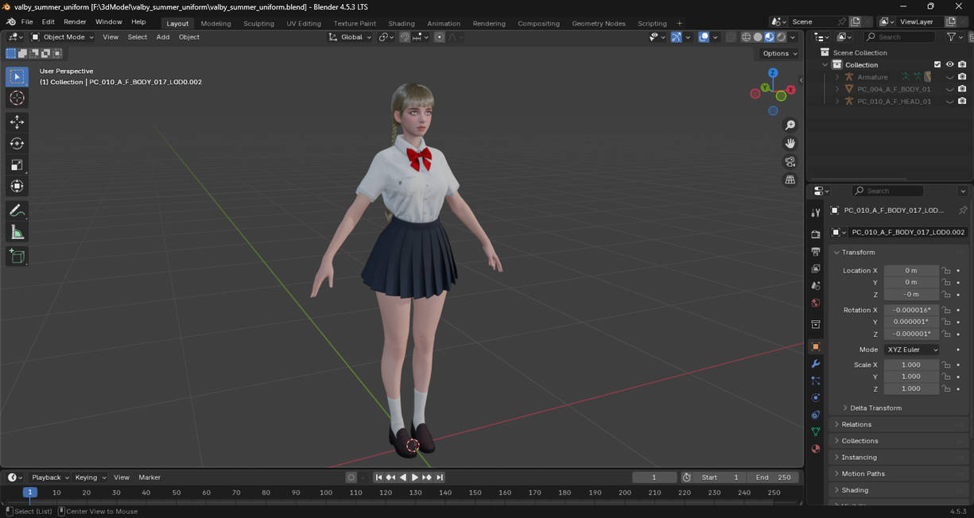Viewport: 974px width, 518px height.
Task: Click the Scale X value field
Action: 911,365
